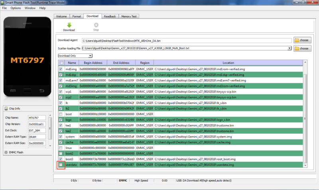Click the Location column header
Screen dimensions: 319x190
(x=228, y=63)
